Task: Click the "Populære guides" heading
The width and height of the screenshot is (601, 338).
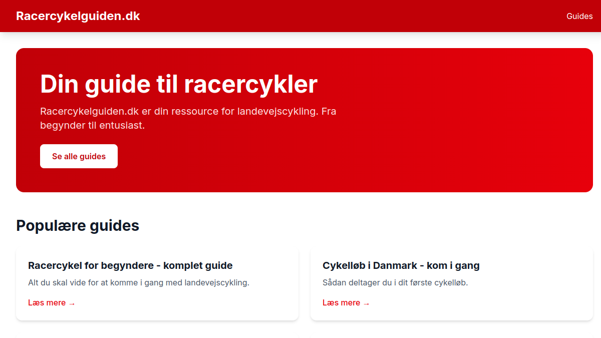Action: coord(78,225)
